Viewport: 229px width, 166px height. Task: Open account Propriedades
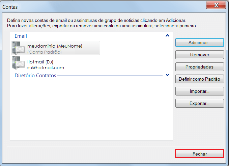[199, 67]
